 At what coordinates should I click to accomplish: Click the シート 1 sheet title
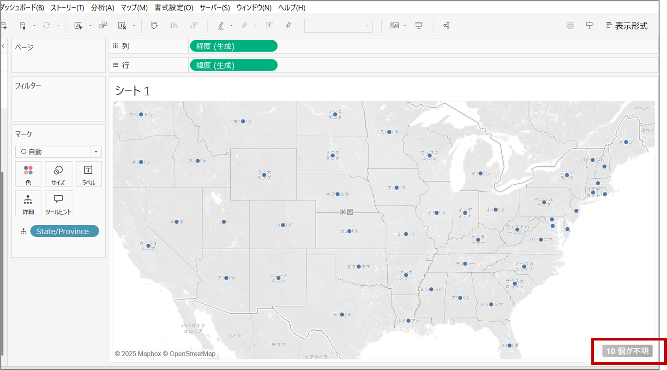click(132, 91)
